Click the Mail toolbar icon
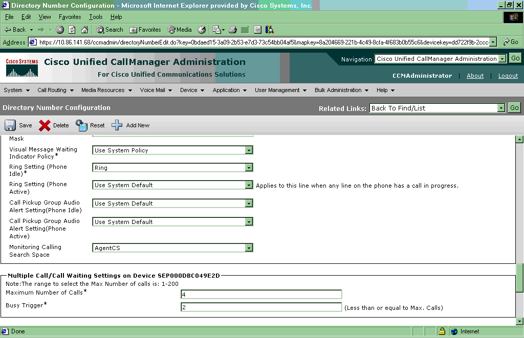The height and width of the screenshot is (338, 524). 218,30
